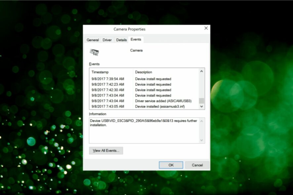Select the Events tab

pos(136,39)
